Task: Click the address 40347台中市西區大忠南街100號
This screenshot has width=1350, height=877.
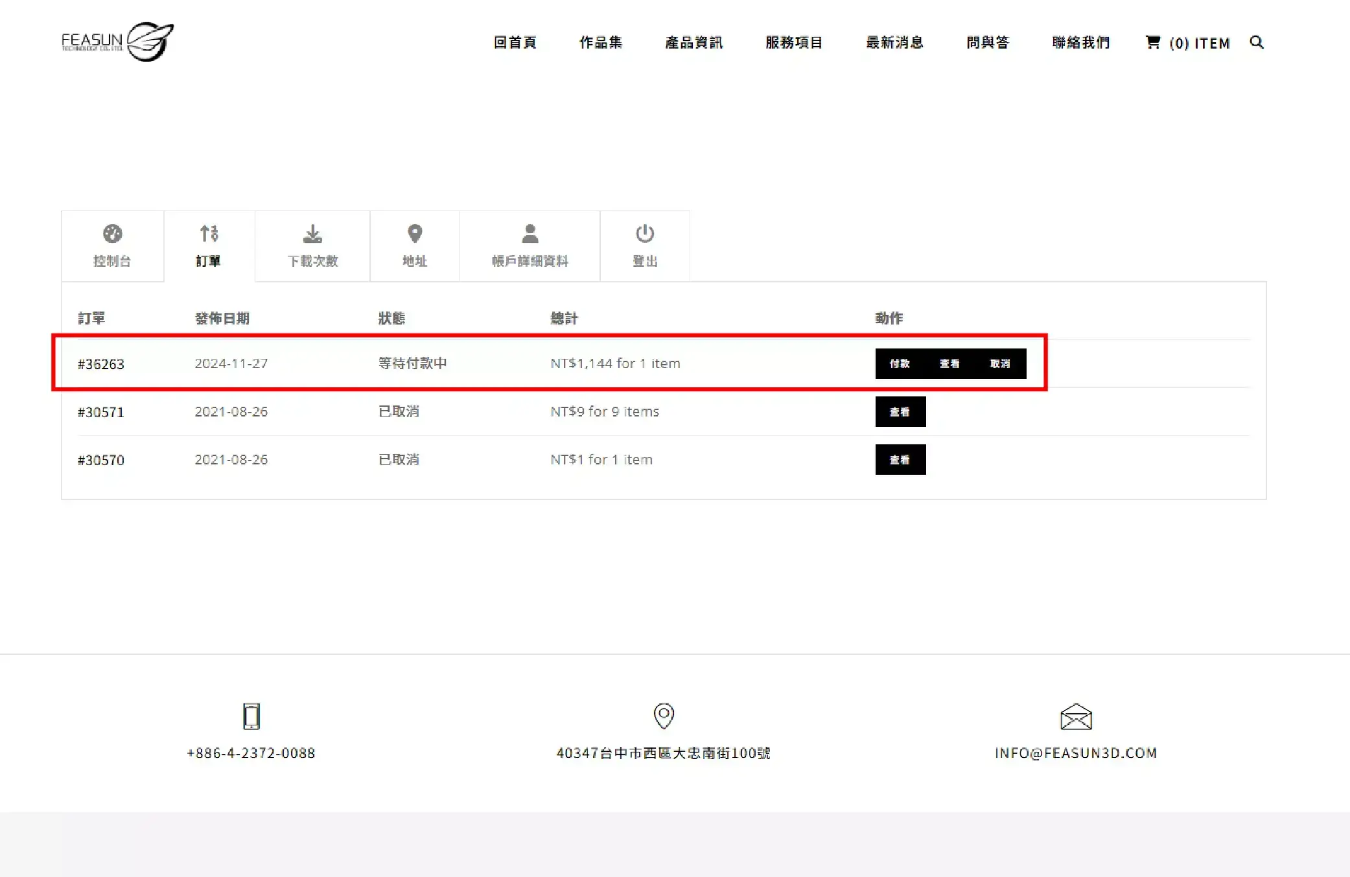Action: click(664, 753)
